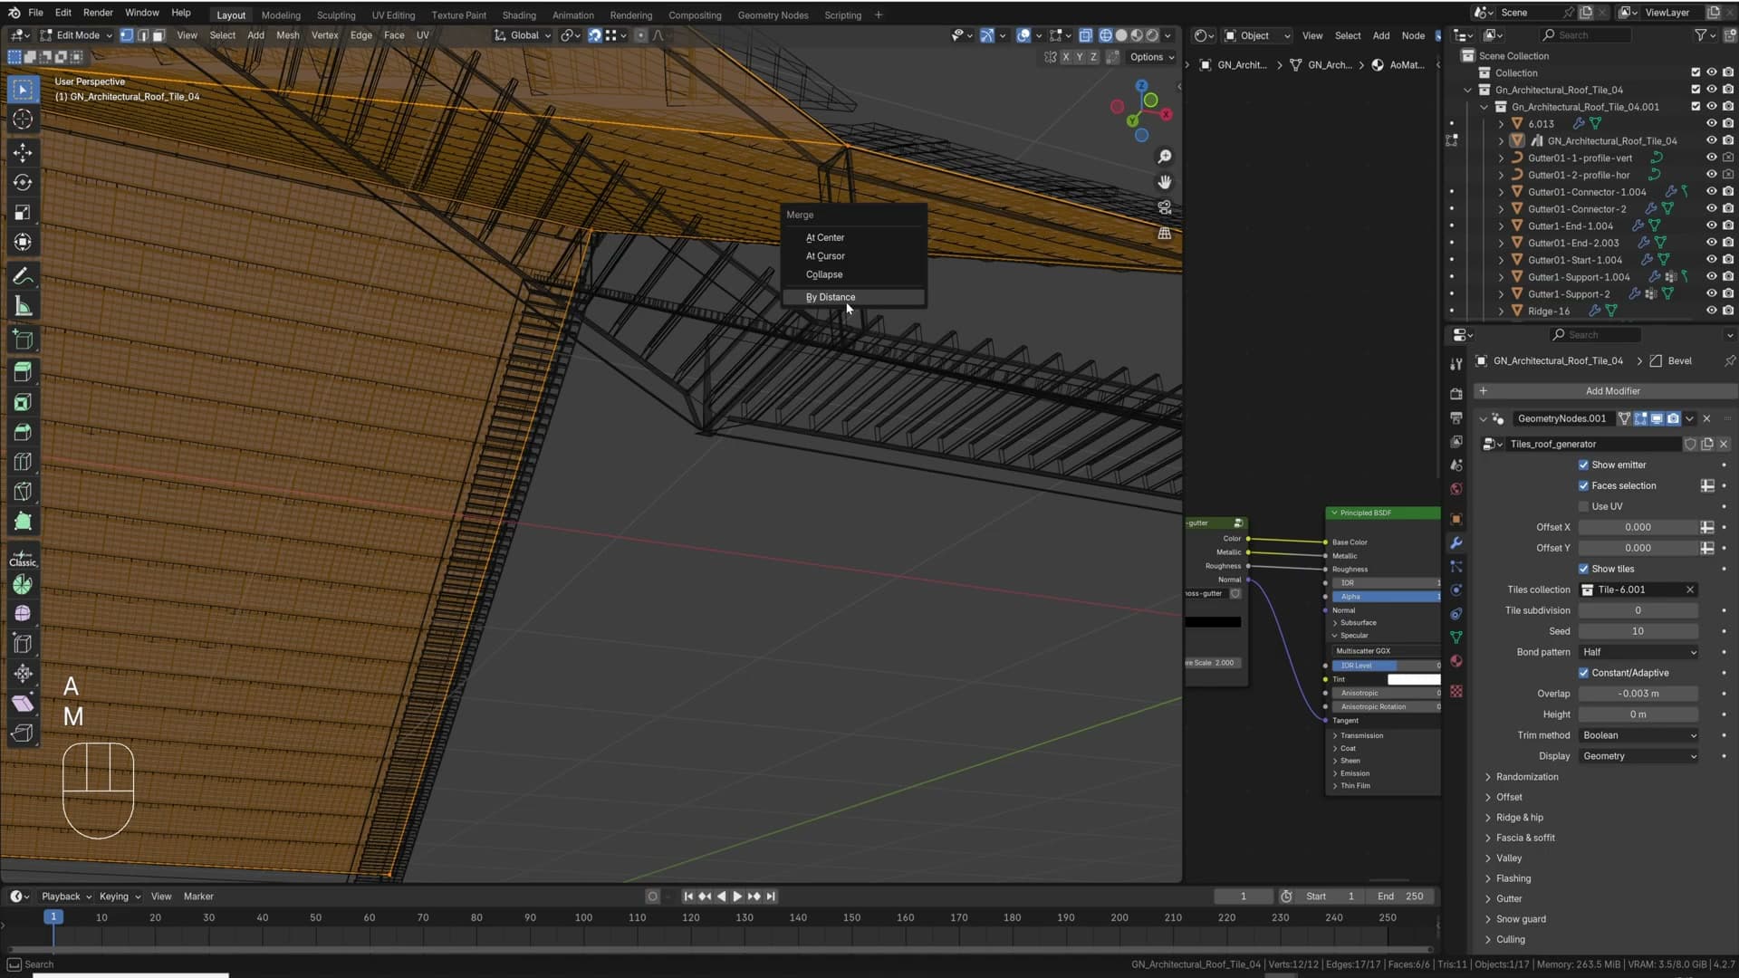Screen dimensions: 1739x978
Task: Uncheck the Show tiles checkbox
Action: pyautogui.click(x=1583, y=569)
